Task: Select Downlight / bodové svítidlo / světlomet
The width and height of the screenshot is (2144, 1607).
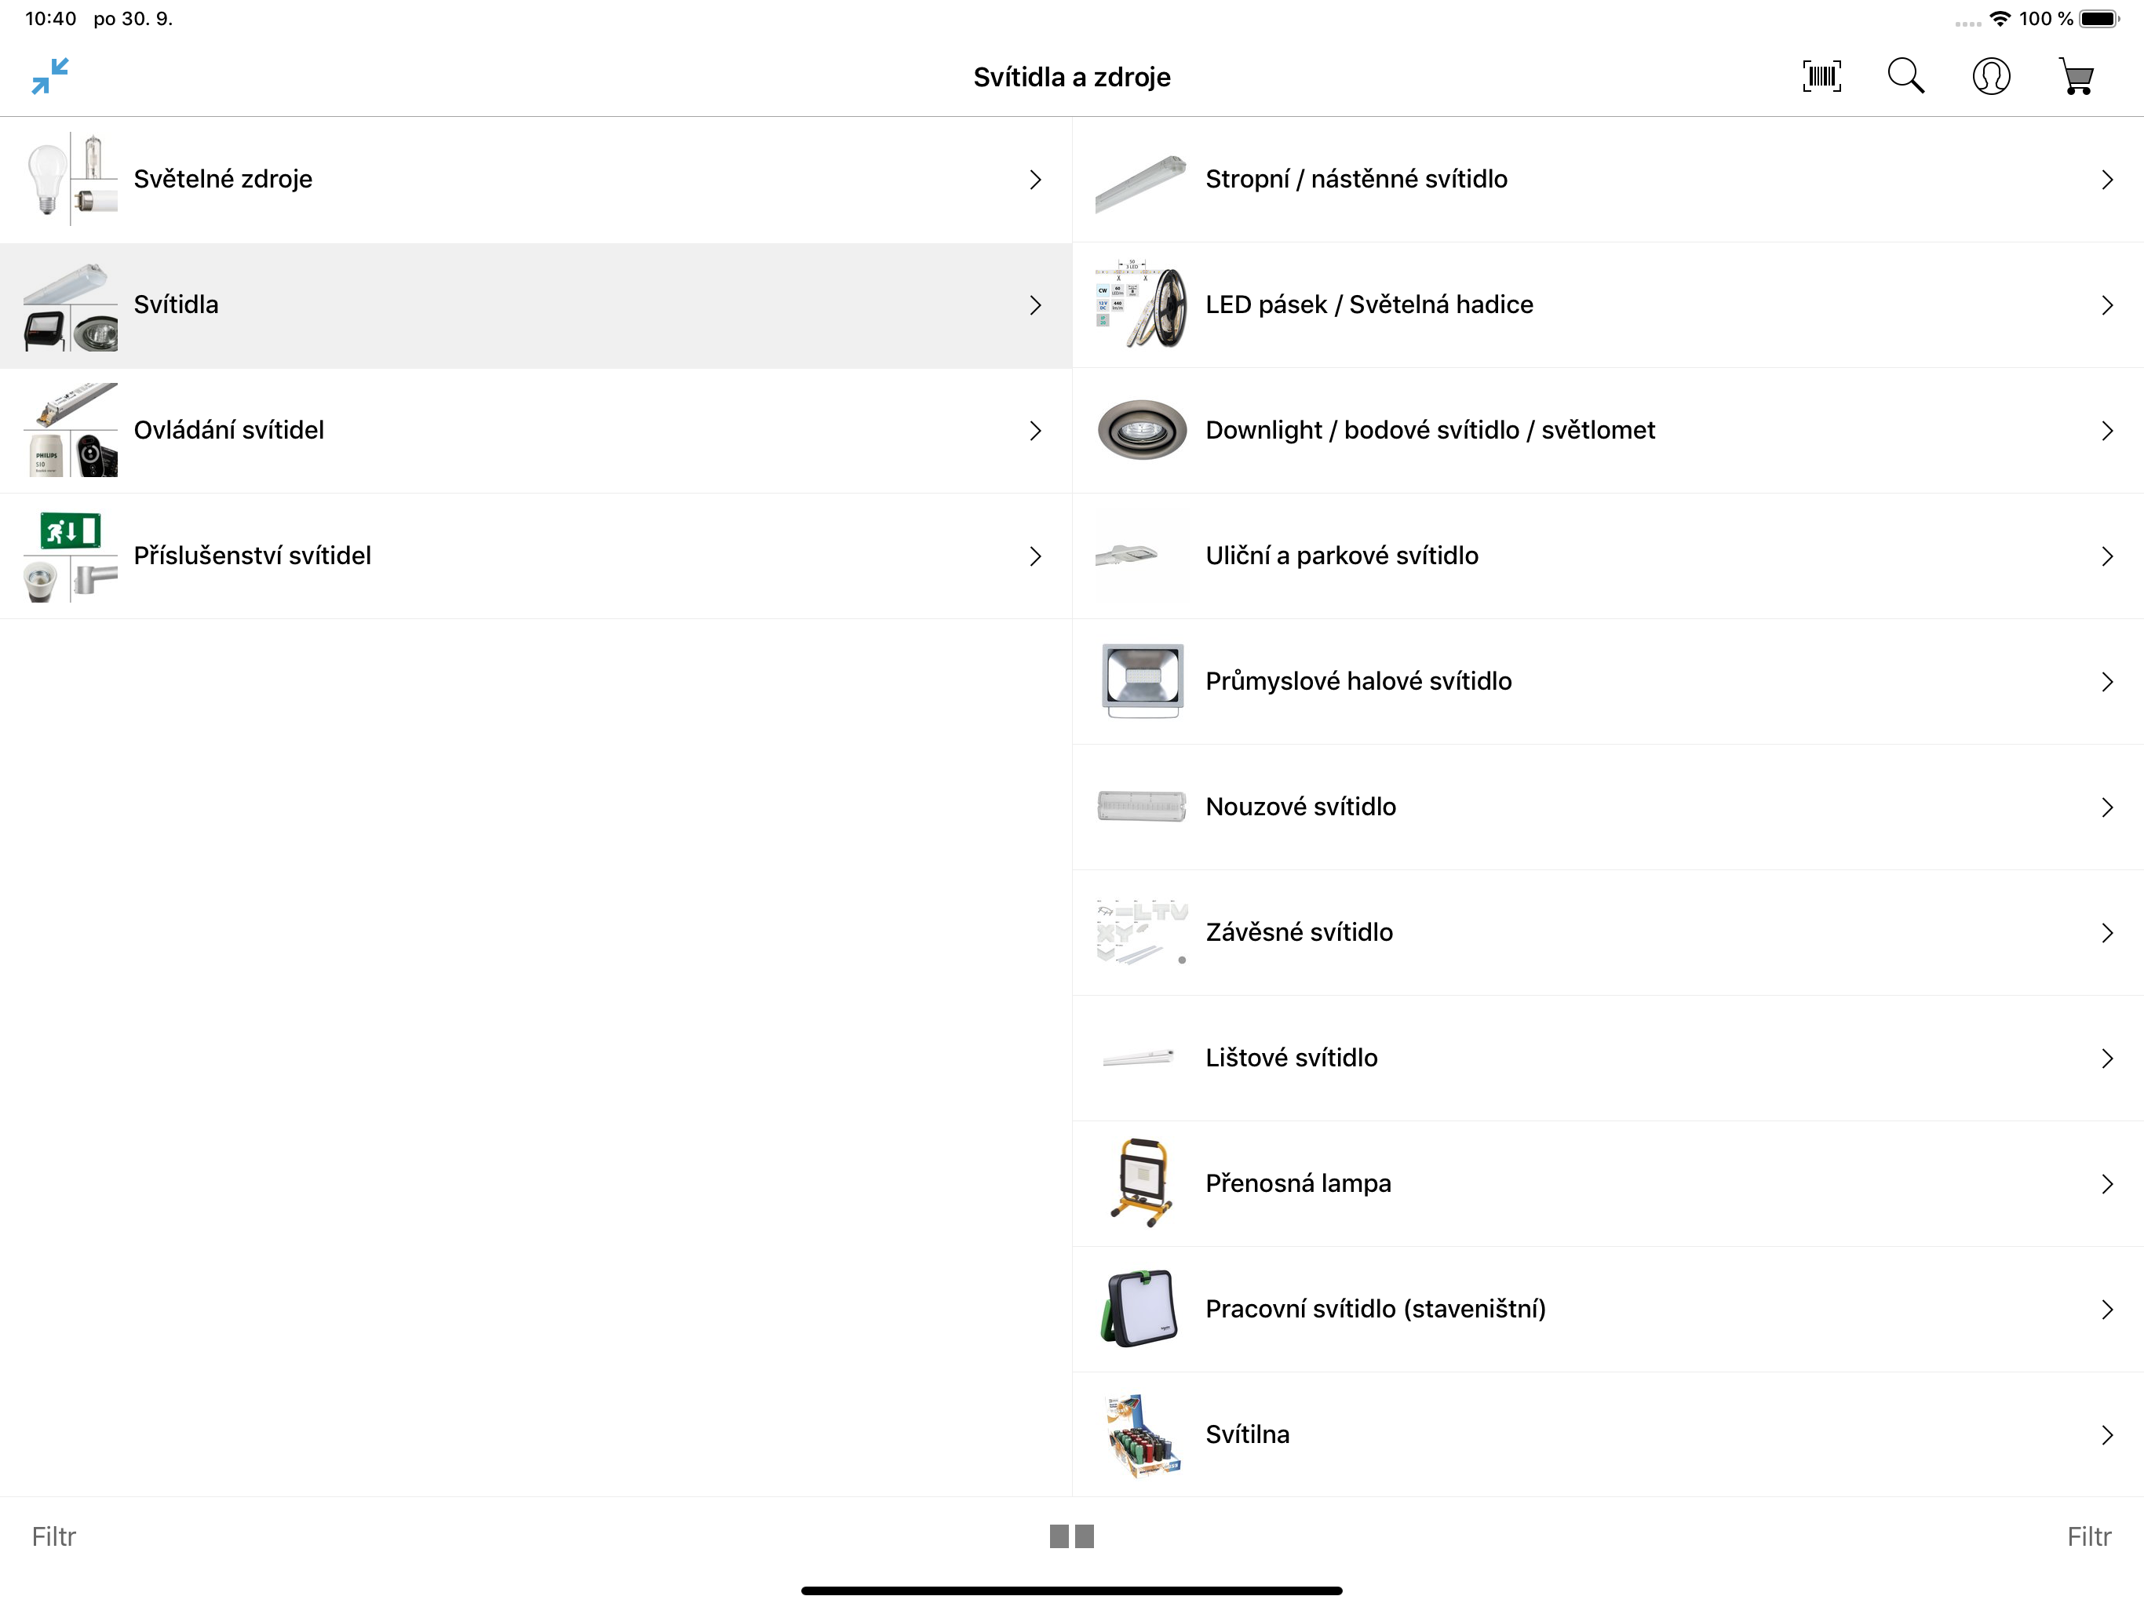Action: click(1608, 430)
